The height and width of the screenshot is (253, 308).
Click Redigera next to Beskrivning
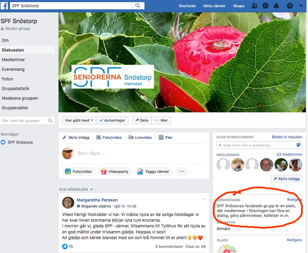295,200
